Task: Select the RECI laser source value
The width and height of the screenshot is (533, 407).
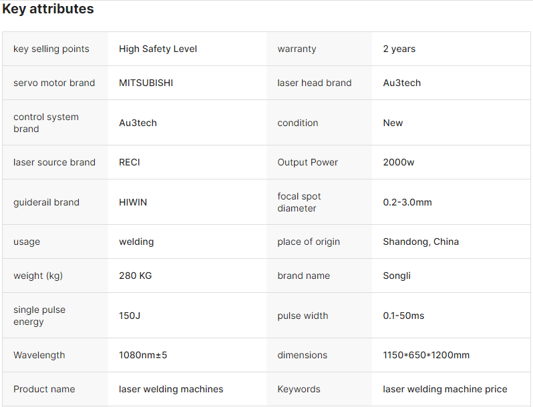Action: 130,162
